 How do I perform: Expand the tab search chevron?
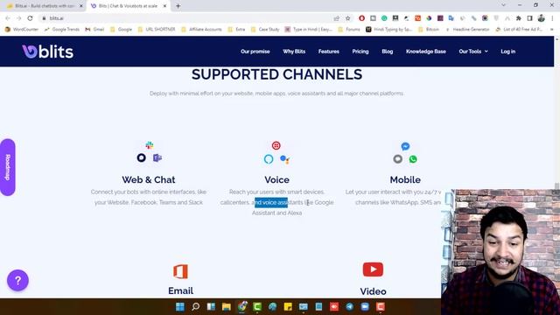(504, 5)
